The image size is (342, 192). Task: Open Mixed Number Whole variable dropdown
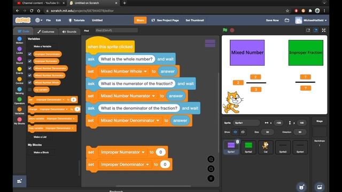point(123,71)
